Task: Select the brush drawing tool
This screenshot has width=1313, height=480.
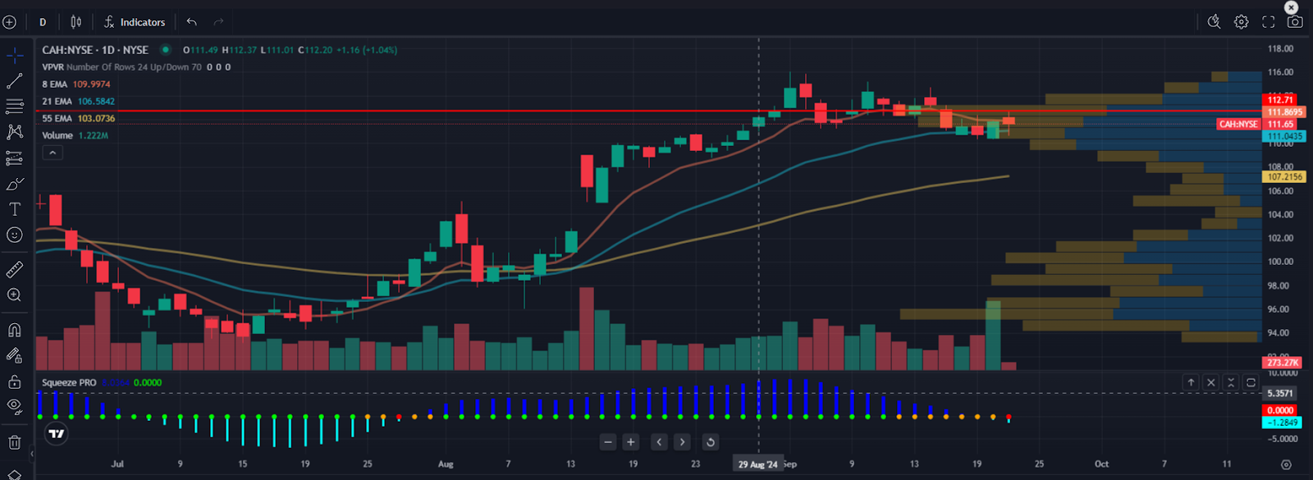Action: 15,184
